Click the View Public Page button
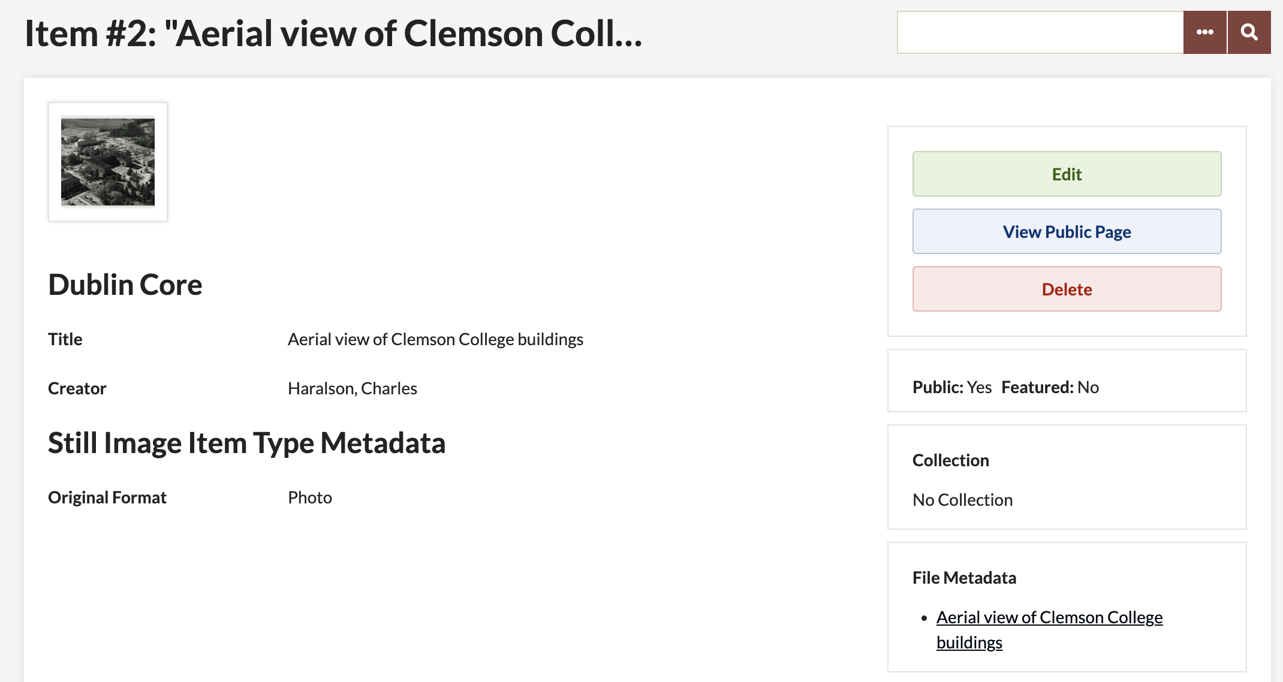1283x682 pixels. tap(1067, 231)
